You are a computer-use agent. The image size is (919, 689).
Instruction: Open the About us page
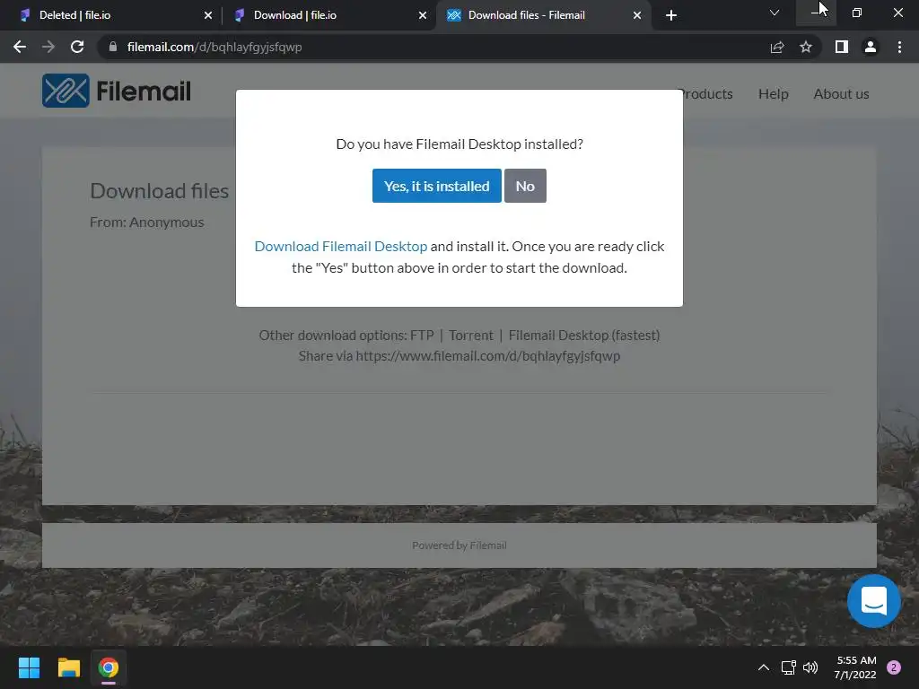tap(841, 93)
